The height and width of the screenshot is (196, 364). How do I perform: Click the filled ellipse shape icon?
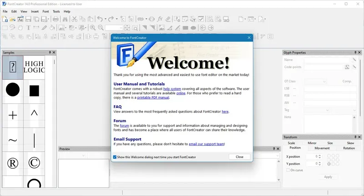pos(193,28)
